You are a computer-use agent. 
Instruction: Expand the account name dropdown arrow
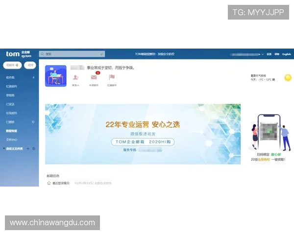(263, 54)
